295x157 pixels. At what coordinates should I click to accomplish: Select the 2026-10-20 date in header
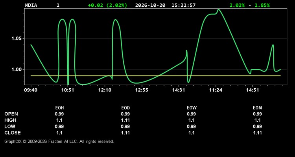pos(150,5)
